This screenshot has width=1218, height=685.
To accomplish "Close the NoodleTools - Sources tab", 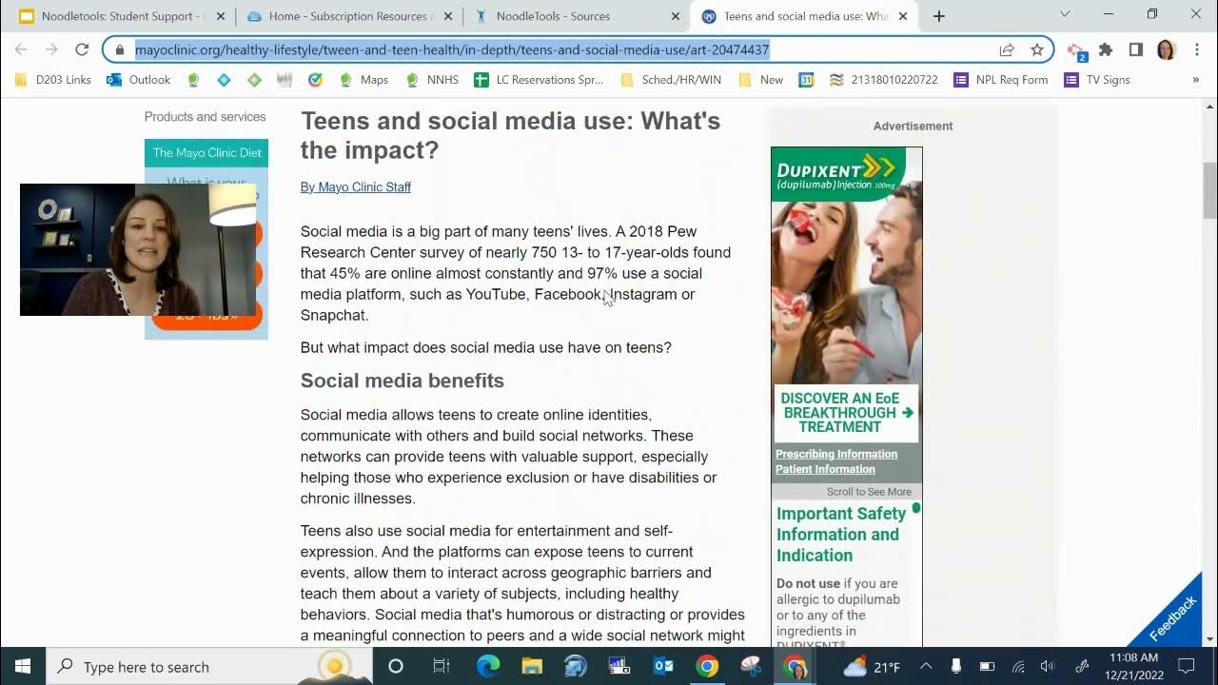I will tap(675, 16).
